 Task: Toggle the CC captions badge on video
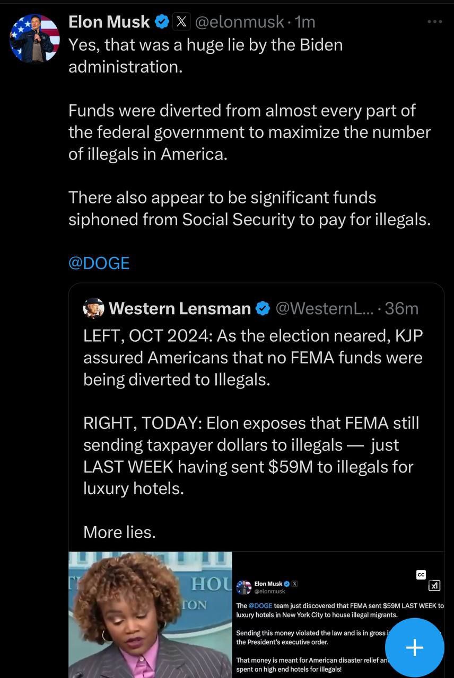point(421,575)
